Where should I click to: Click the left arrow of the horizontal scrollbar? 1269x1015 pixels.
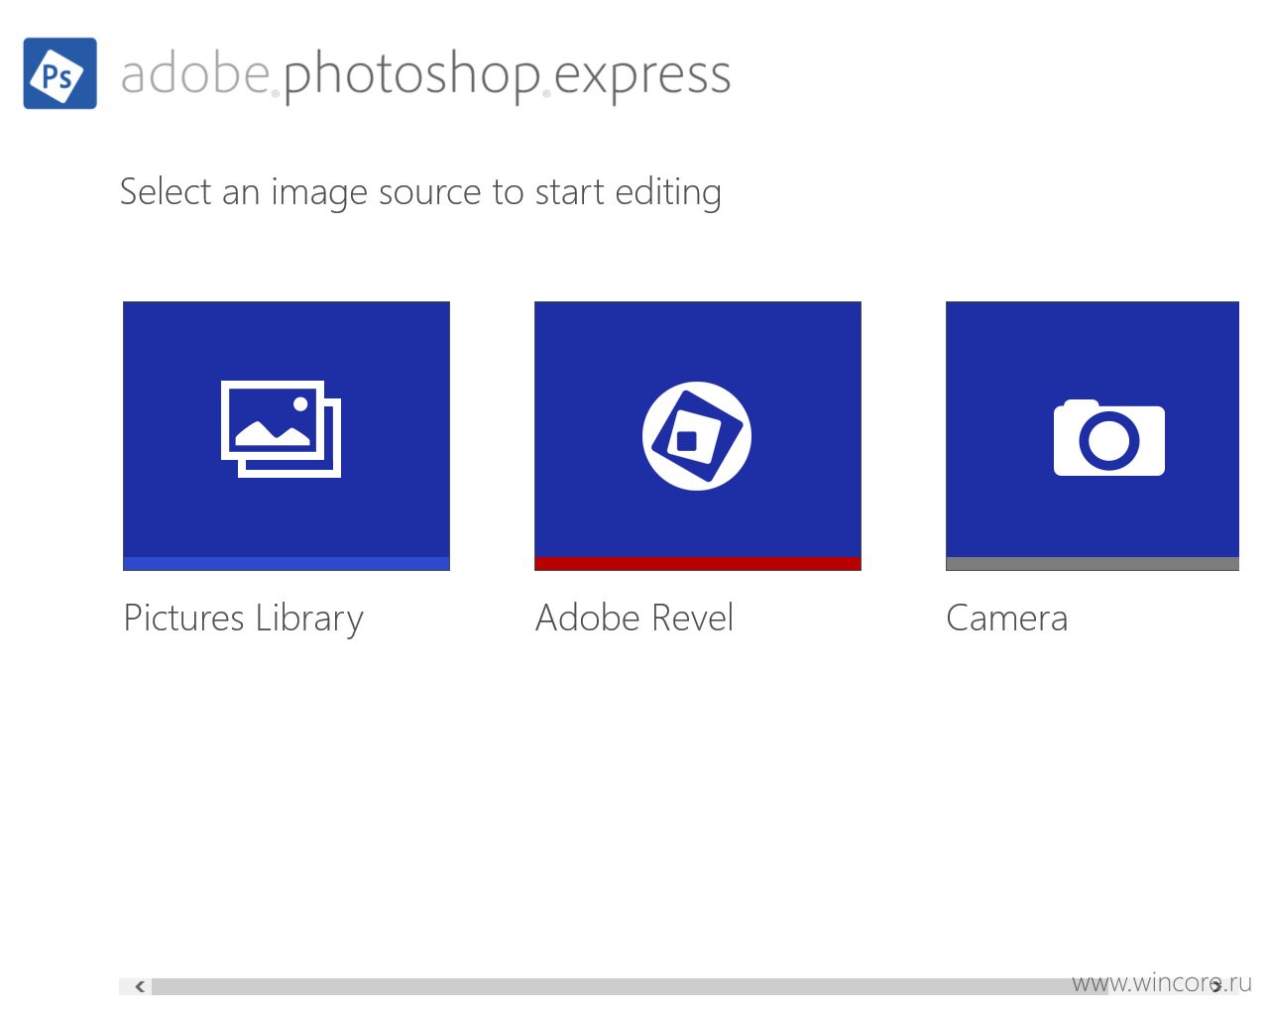(140, 986)
